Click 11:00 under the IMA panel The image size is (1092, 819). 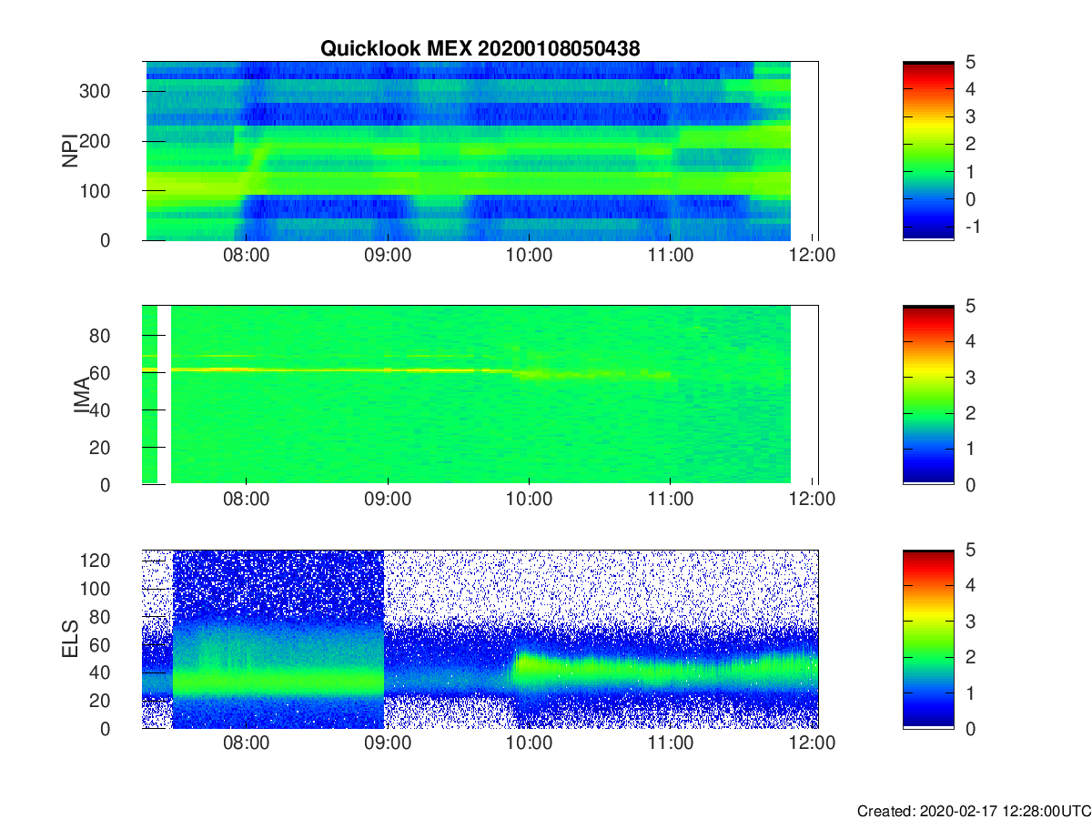670,500
